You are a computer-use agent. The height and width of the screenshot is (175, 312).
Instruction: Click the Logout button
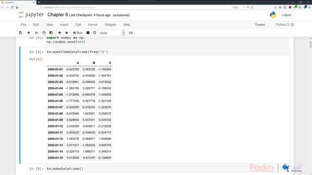[286, 15]
